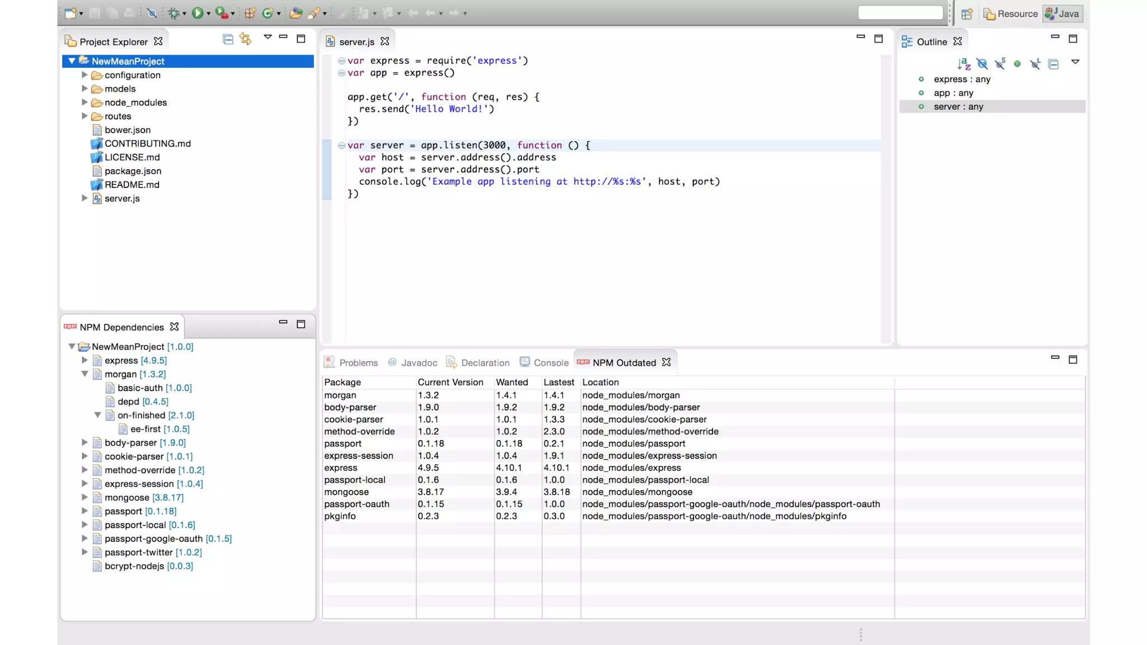This screenshot has height=645, width=1147.
Task: Select package.json in Project Explorer
Action: click(x=133, y=171)
